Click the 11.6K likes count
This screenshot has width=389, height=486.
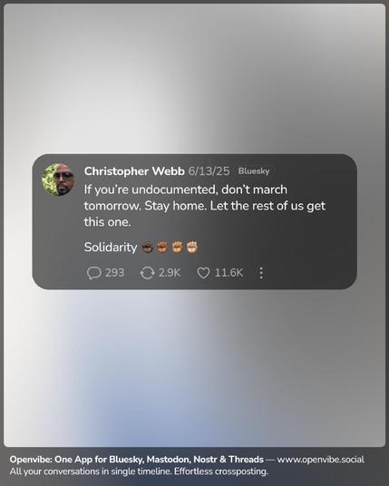(229, 273)
